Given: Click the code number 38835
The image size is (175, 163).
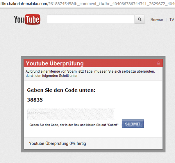Looking at the screenshot, I should 35,100.
